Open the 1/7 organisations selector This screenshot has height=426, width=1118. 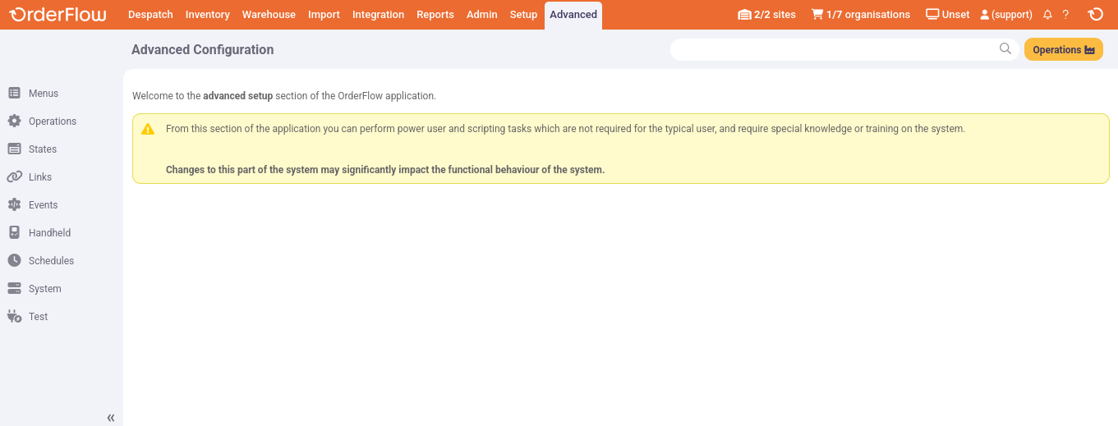click(x=860, y=15)
